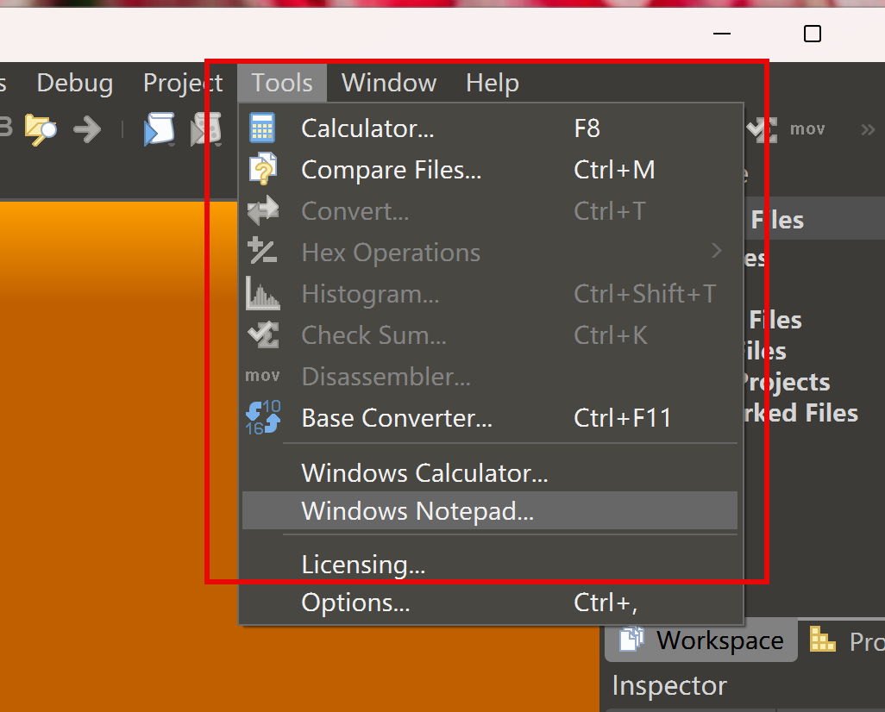885x712 pixels.
Task: Maximize the application window
Action: pyautogui.click(x=812, y=34)
